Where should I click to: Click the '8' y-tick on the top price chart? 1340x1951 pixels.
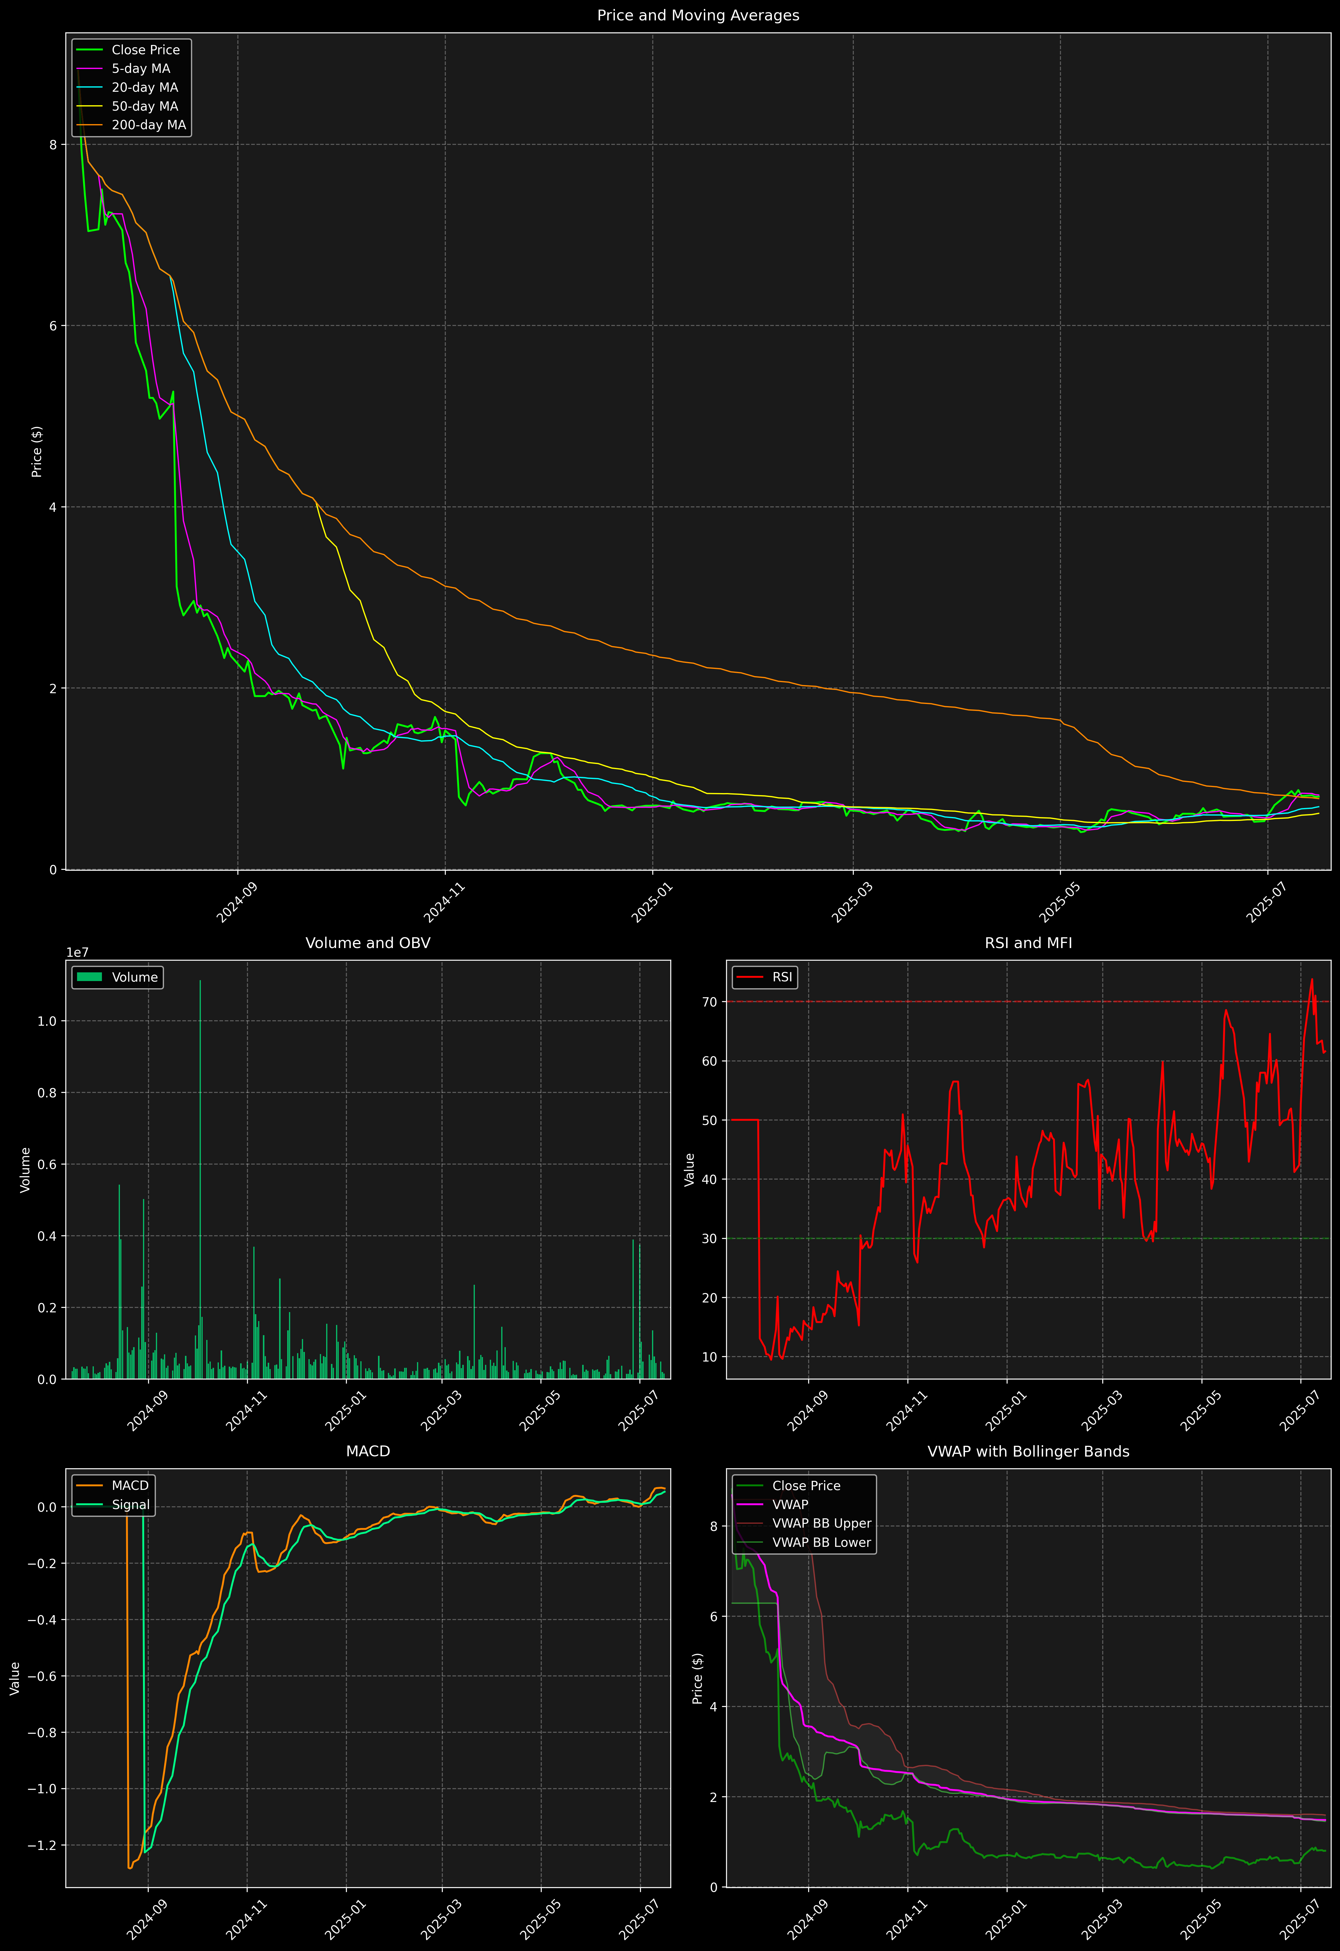point(53,145)
